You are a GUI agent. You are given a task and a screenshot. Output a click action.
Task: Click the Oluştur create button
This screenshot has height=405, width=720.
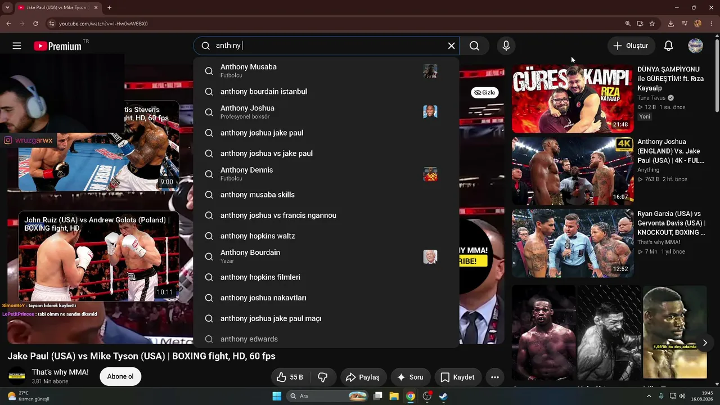point(631,46)
